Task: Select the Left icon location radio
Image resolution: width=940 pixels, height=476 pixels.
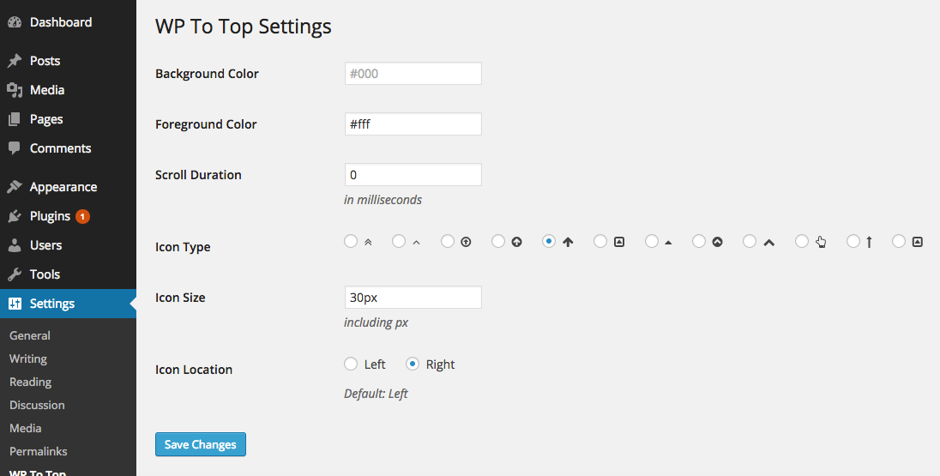Action: pyautogui.click(x=351, y=365)
